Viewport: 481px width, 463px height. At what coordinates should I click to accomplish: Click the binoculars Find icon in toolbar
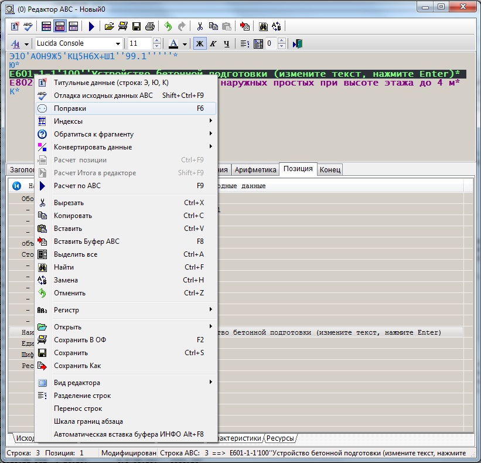tap(264, 26)
